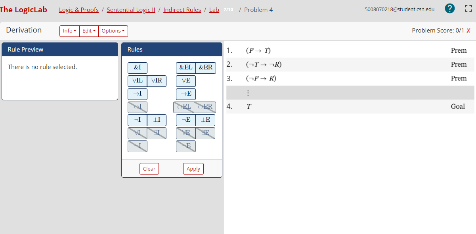
Task: Select the ¬I negation introduction rule
Action: point(137,120)
